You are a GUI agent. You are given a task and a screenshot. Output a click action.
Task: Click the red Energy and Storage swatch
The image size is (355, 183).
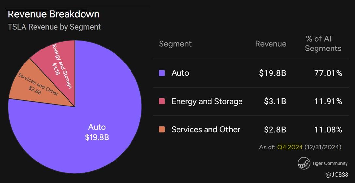(x=162, y=101)
